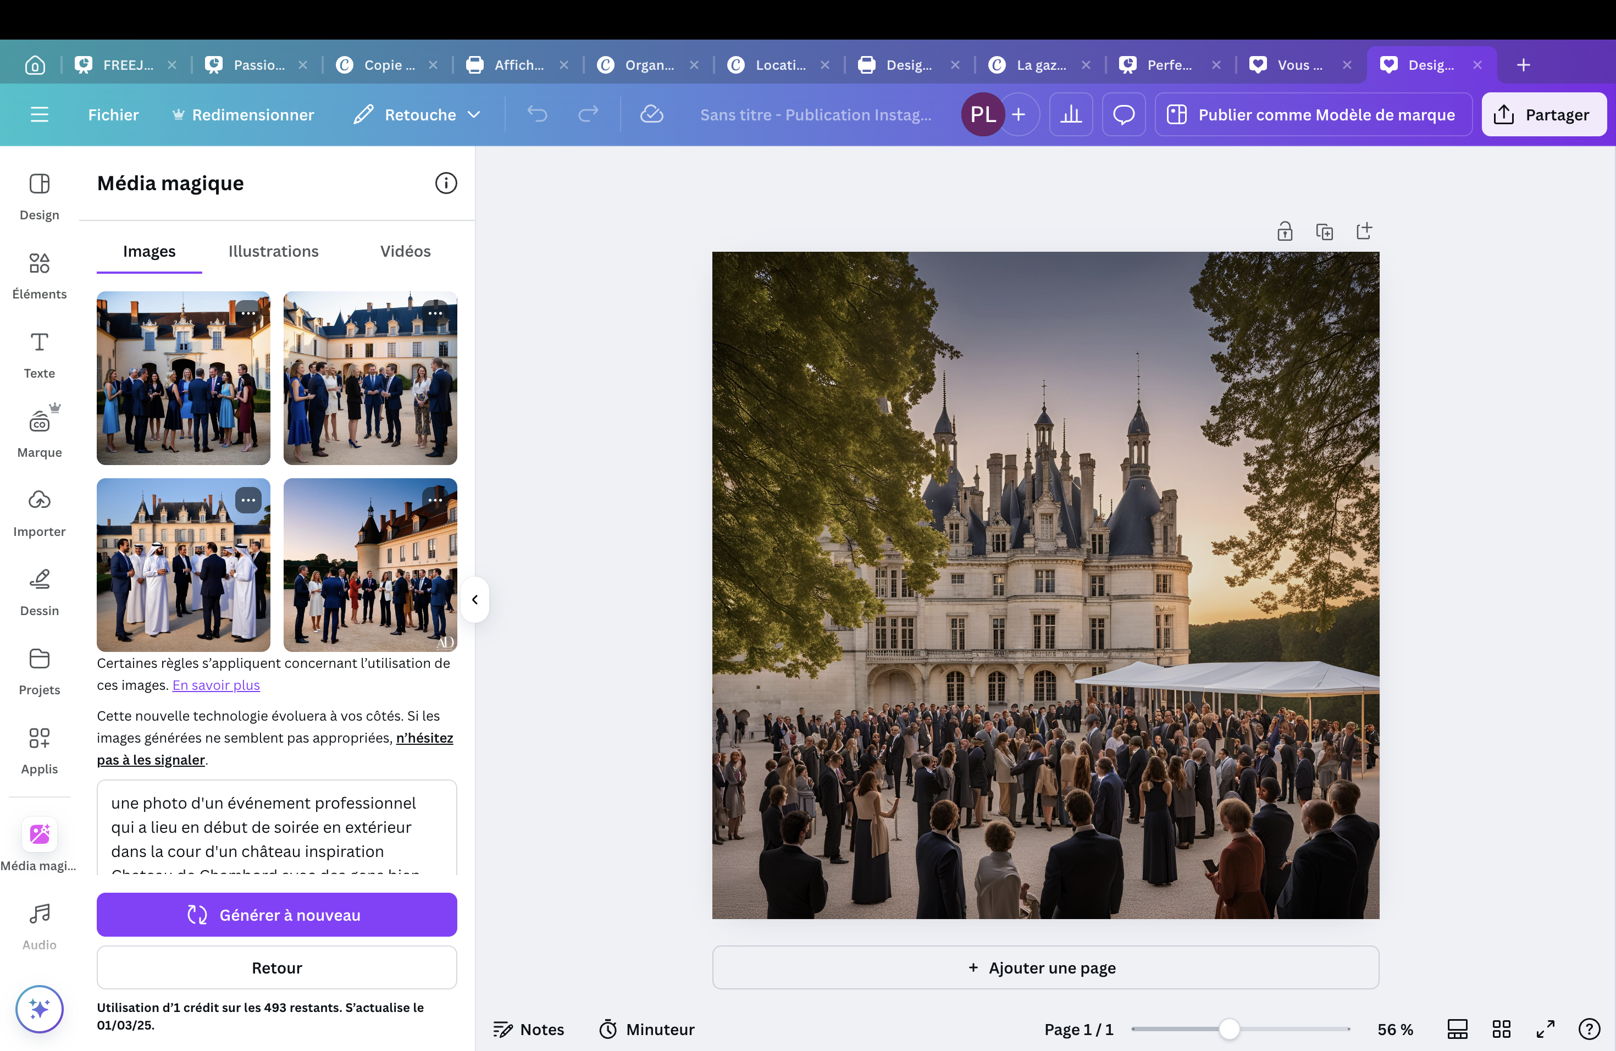
Task: Click the zoom slider handle
Action: [x=1229, y=1029]
